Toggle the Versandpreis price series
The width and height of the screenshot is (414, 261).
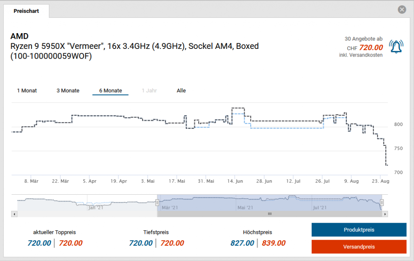359,246
